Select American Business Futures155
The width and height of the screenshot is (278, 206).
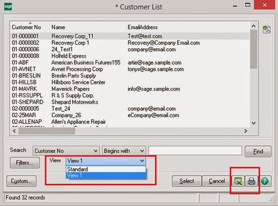pyautogui.click(x=130, y=63)
